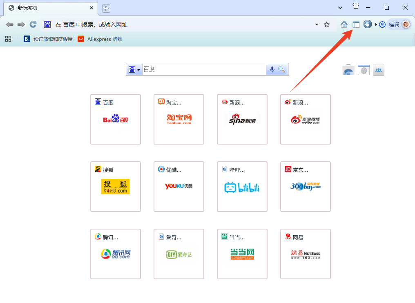Open the tab list chevron near window controls

tap(340, 7)
